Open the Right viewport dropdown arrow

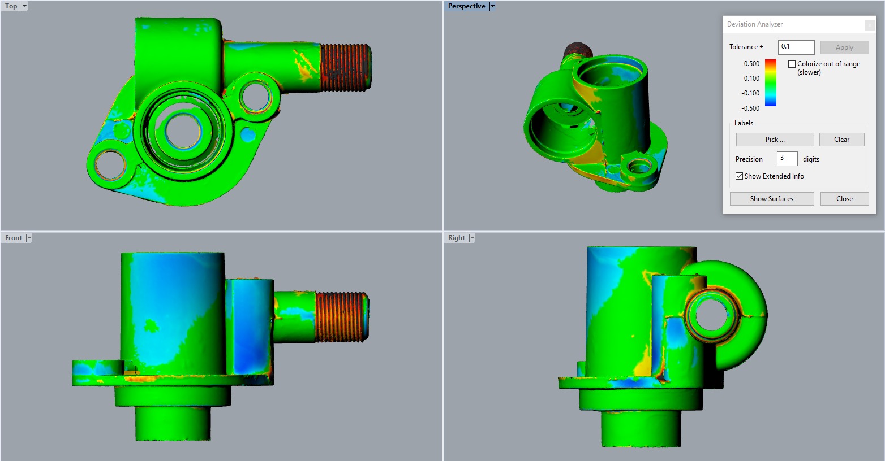[472, 238]
